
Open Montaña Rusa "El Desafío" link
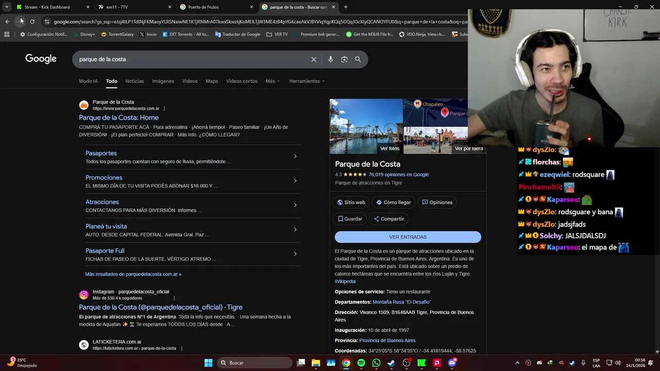[402, 302]
